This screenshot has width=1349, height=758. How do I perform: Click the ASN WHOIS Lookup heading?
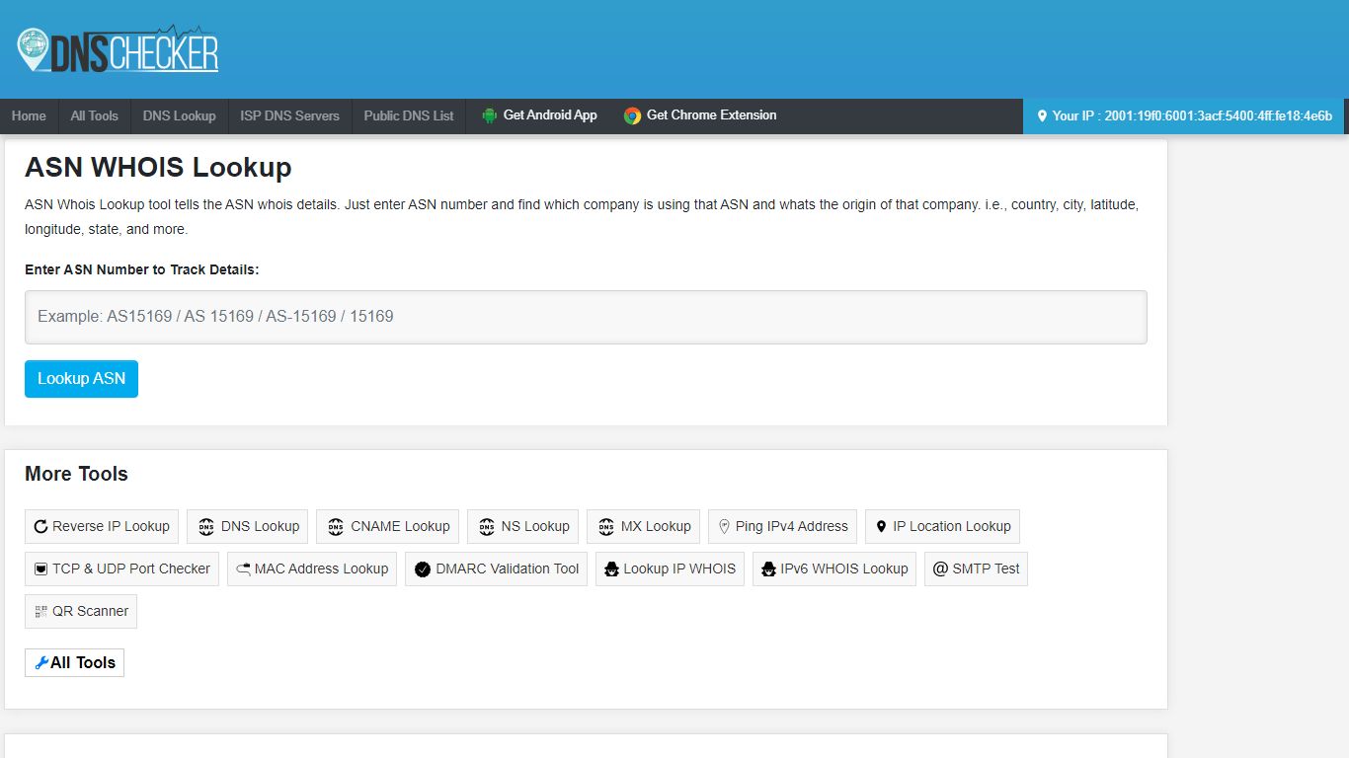[158, 168]
